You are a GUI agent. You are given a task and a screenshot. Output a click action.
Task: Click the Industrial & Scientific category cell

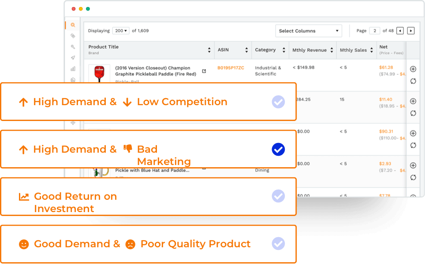(268, 71)
